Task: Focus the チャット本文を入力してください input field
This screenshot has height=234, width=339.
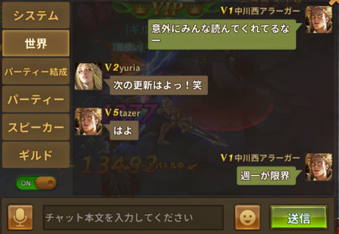Action: point(133,218)
